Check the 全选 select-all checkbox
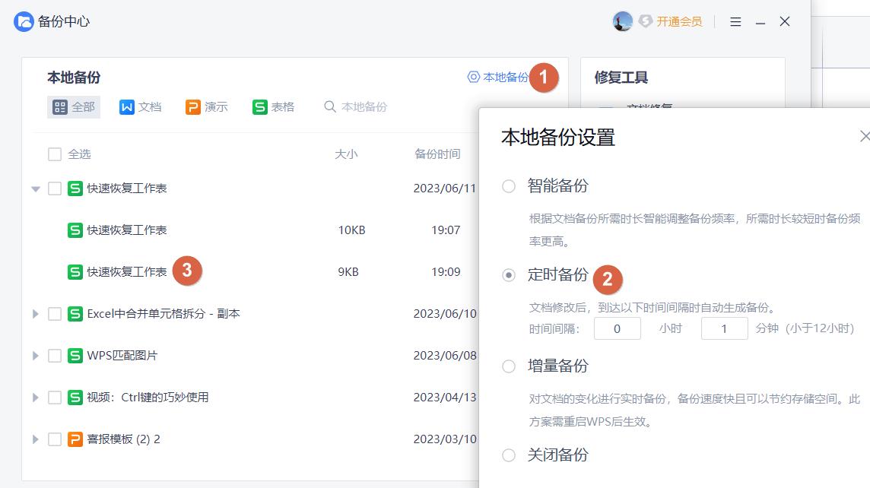The height and width of the screenshot is (488, 870). coord(54,154)
